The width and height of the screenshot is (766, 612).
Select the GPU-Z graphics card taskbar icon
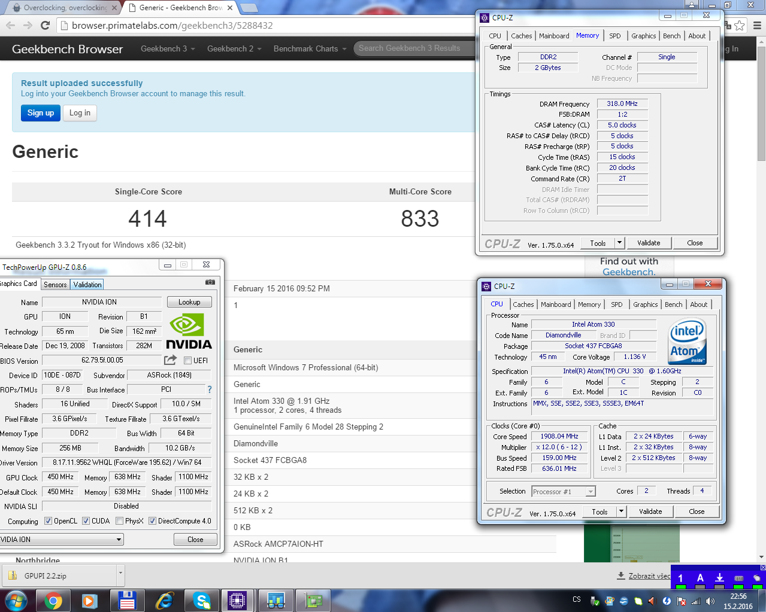click(313, 600)
